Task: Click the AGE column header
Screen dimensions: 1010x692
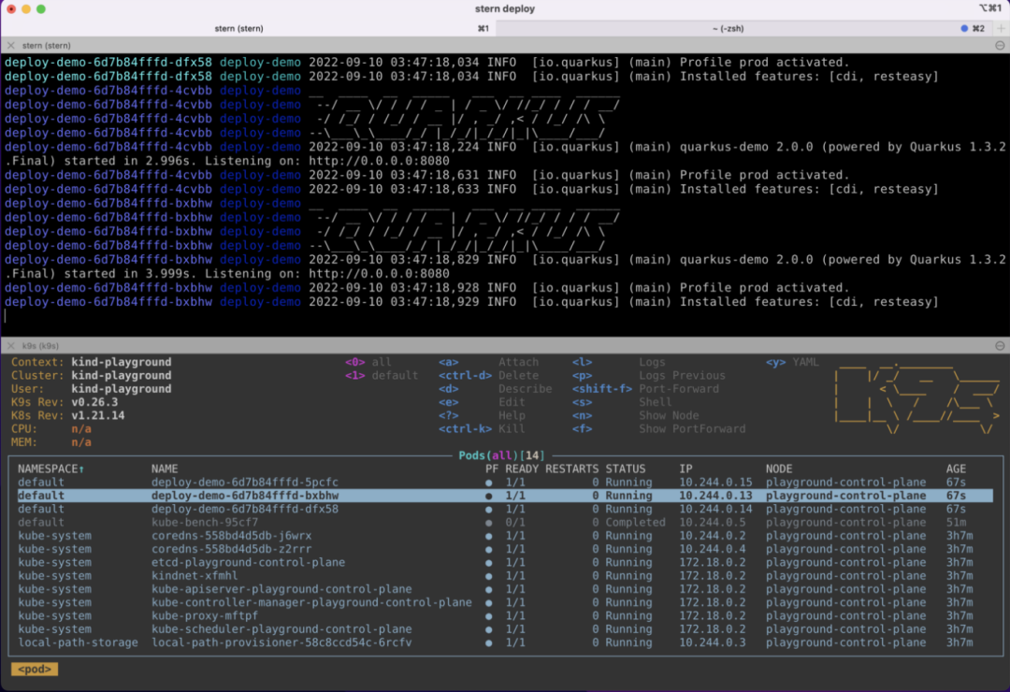Action: click(x=956, y=469)
